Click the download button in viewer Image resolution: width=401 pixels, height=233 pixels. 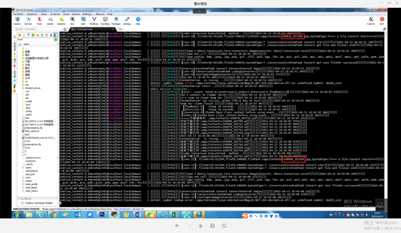[x=200, y=226]
